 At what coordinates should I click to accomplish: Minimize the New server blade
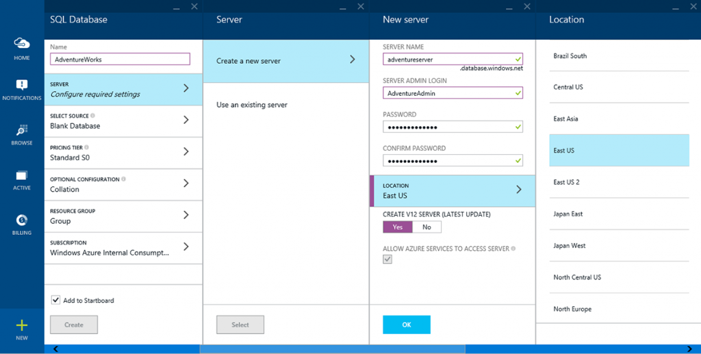tap(509, 8)
